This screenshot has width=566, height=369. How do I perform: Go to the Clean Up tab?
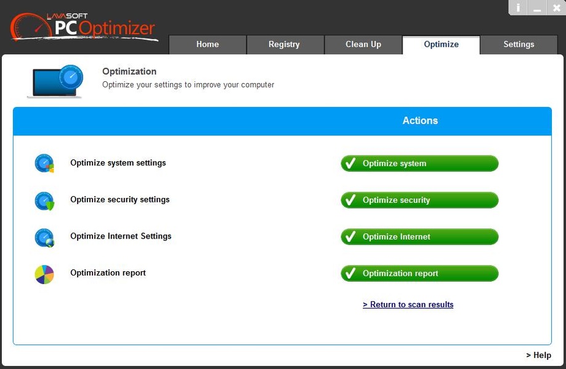pyautogui.click(x=363, y=45)
